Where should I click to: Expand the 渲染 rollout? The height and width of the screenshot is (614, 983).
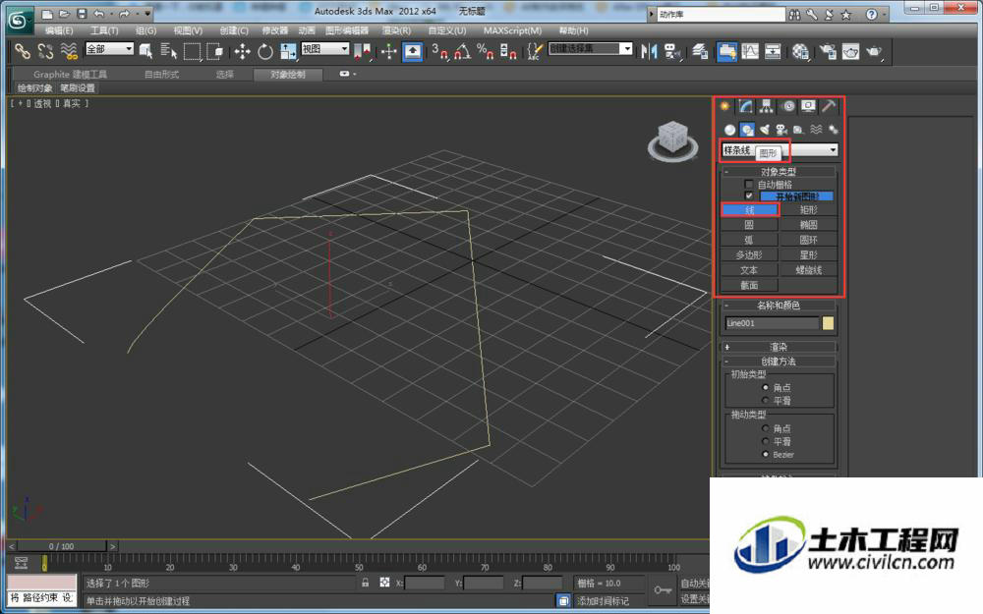(778, 347)
